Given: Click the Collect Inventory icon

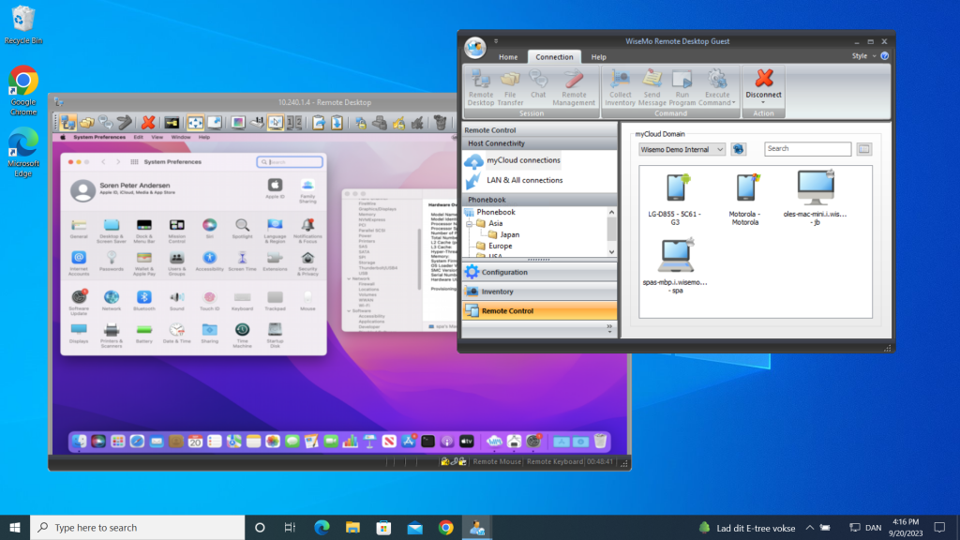Looking at the screenshot, I should [620, 86].
